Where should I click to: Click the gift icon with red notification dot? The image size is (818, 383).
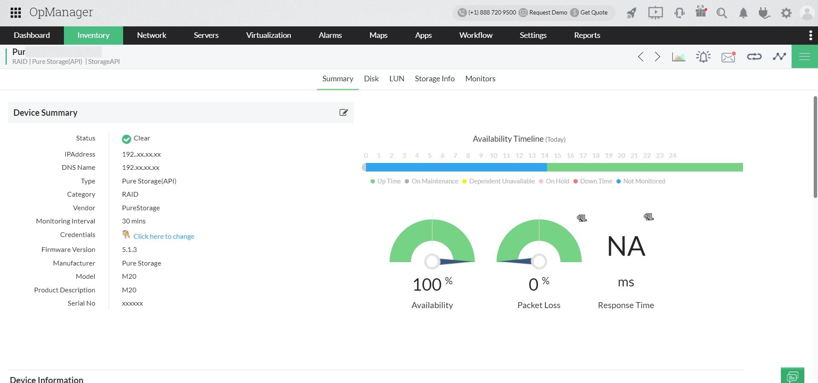[x=701, y=13]
